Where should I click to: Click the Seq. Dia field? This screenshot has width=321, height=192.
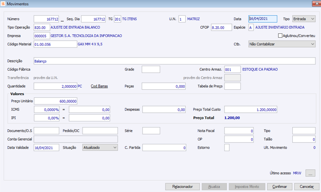click(94, 19)
